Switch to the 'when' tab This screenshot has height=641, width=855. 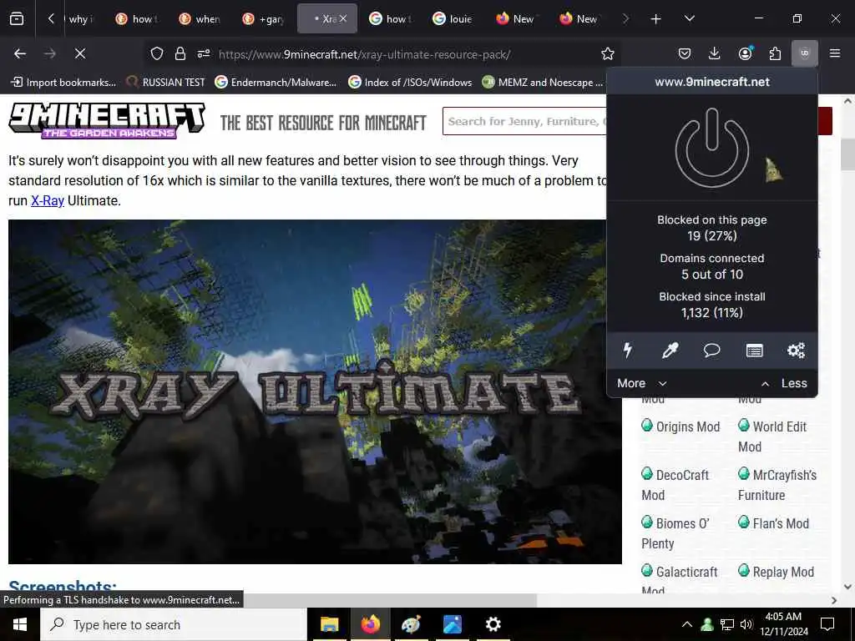coord(200,18)
